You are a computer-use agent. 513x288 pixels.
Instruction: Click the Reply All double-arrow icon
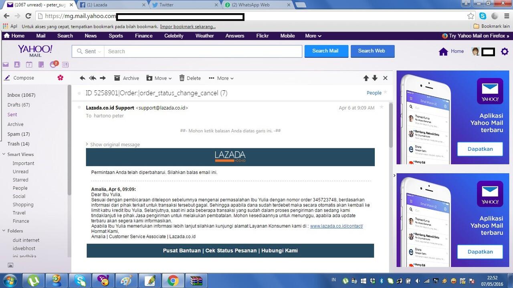tap(93, 78)
